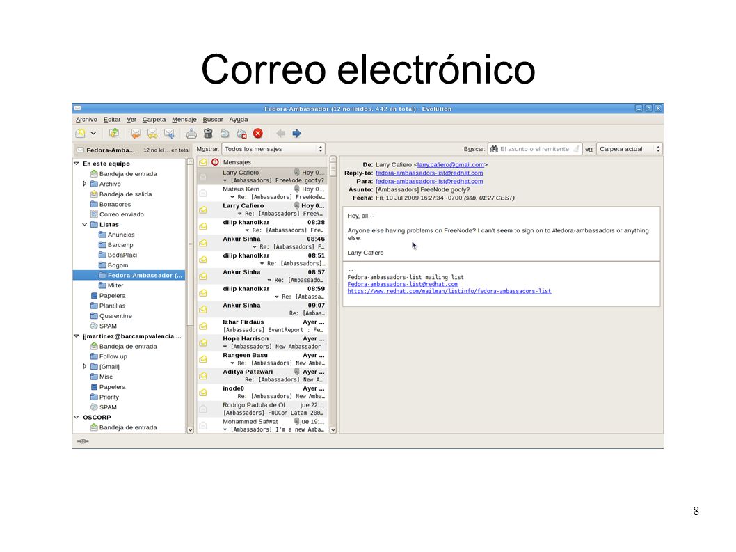Click the folder tree vertical scrollbar

[x=190, y=244]
